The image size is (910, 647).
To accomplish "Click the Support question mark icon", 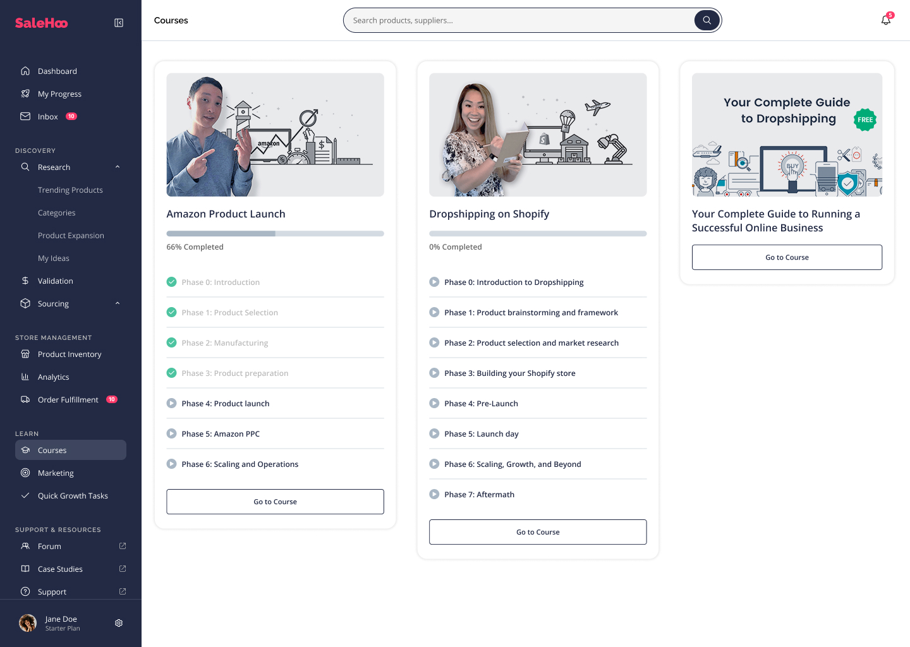I will click(x=25, y=591).
